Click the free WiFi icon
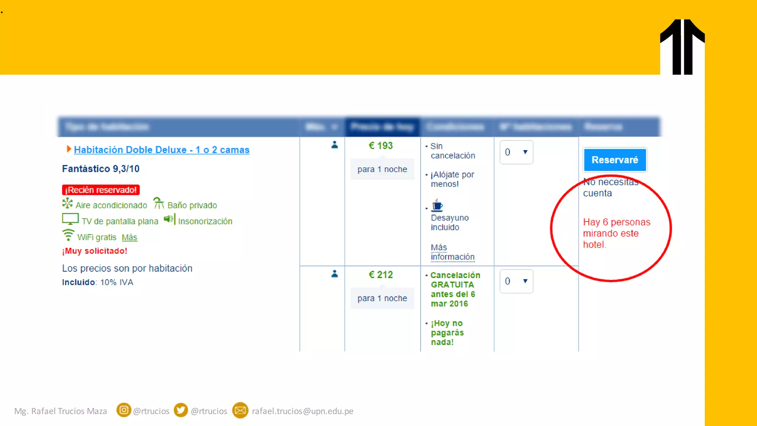Viewport: 757px width, 426px height. [68, 235]
